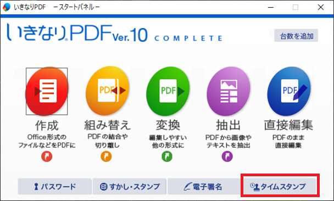Click the orange shortcut arrow under 組み替え
This screenshot has height=201, width=334.
coord(106,157)
